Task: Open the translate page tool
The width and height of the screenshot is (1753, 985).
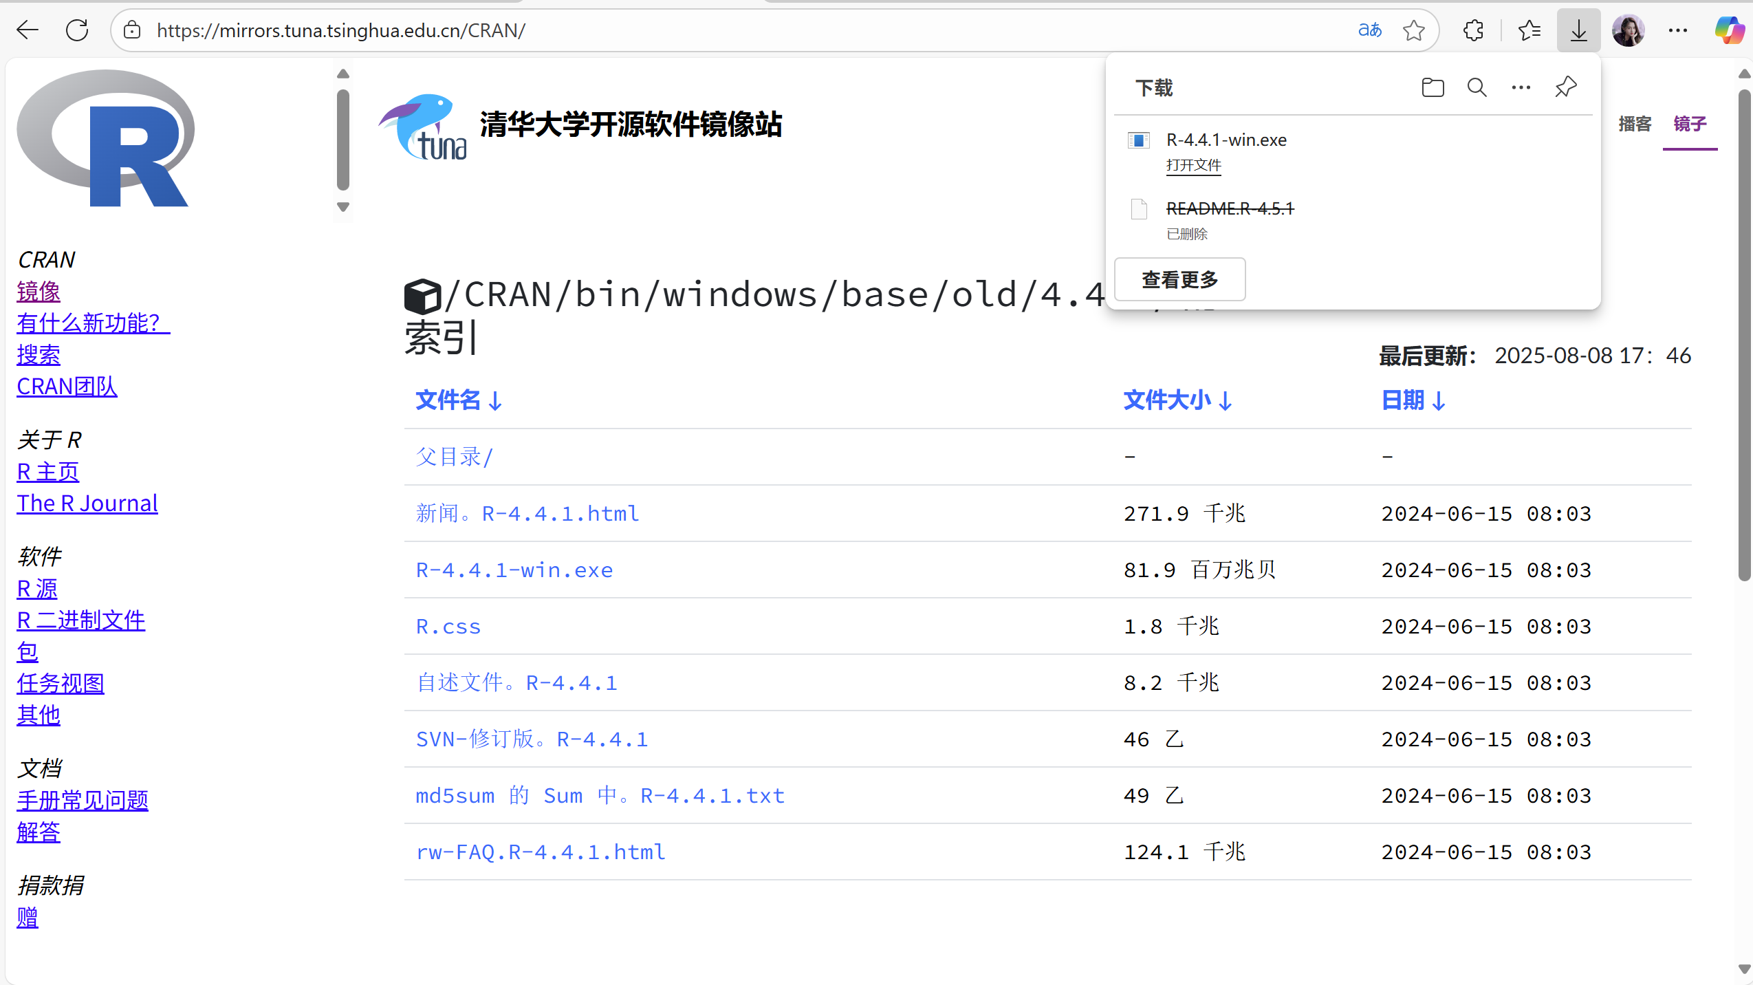Action: 1369,30
